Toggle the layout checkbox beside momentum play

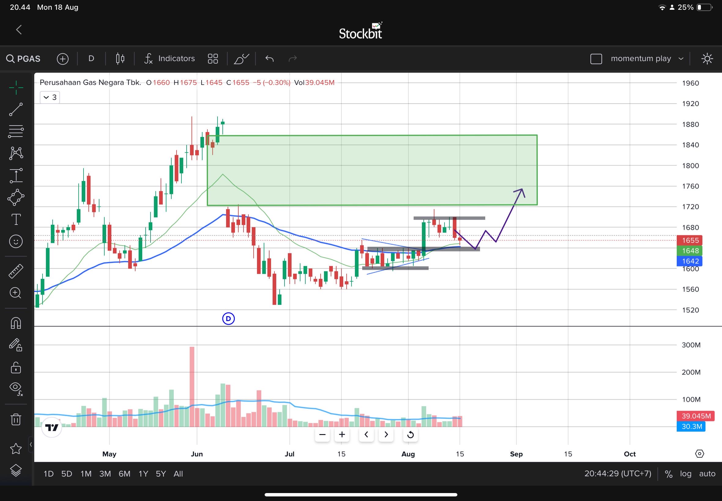point(596,59)
